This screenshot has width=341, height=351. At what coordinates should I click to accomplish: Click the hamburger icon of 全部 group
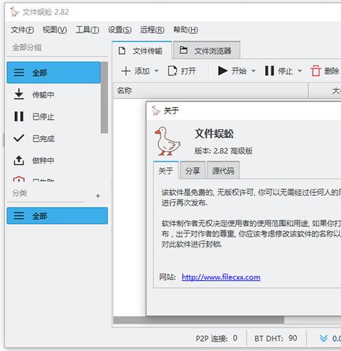tap(19, 72)
